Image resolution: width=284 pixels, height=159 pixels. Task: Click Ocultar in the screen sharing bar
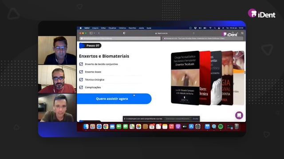pos(195,119)
